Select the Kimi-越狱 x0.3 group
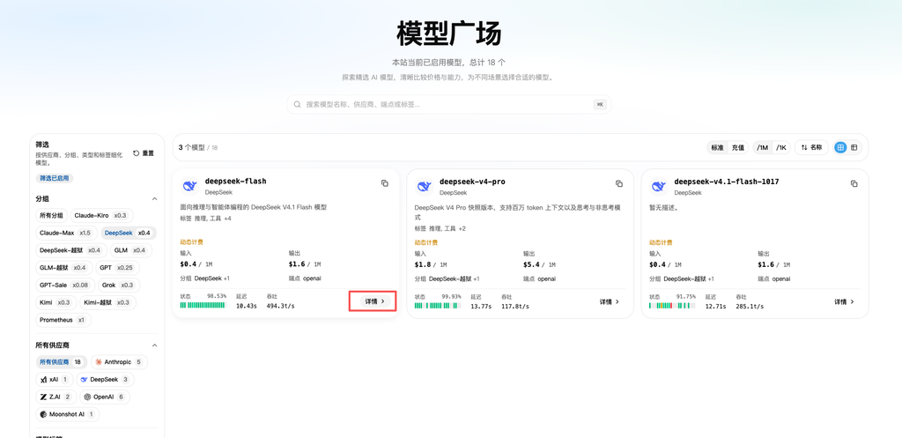The image size is (902, 438). pyautogui.click(x=107, y=302)
